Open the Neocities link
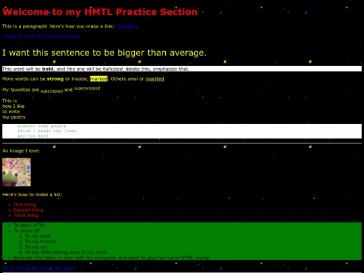The height and width of the screenshot is (273, 364). pos(127,26)
